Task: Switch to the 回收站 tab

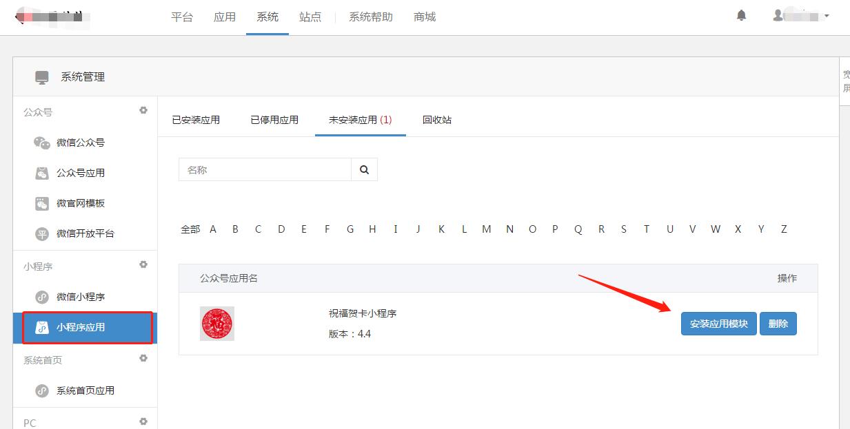Action: coord(436,119)
